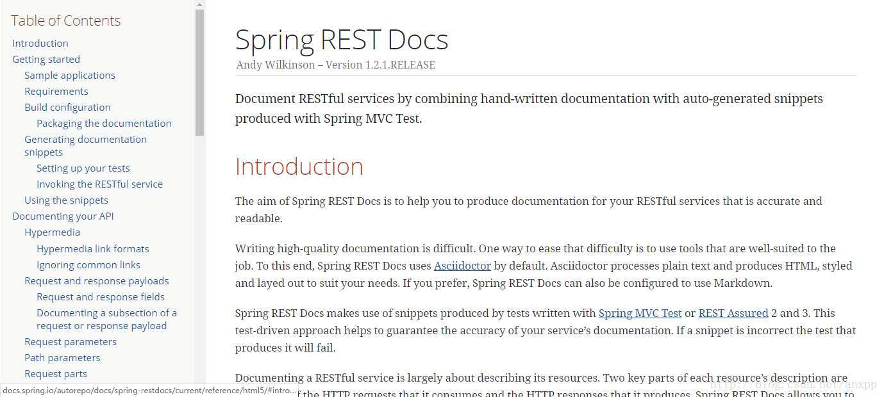Navigate to Hypermedia link formats
Image resolution: width=884 pixels, height=397 pixels.
coord(93,249)
